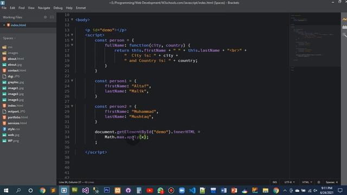Click the 'Line 34, Column 27' status text
Image resolution: width=347 pixels, height=195 pixels.
(x=70, y=182)
